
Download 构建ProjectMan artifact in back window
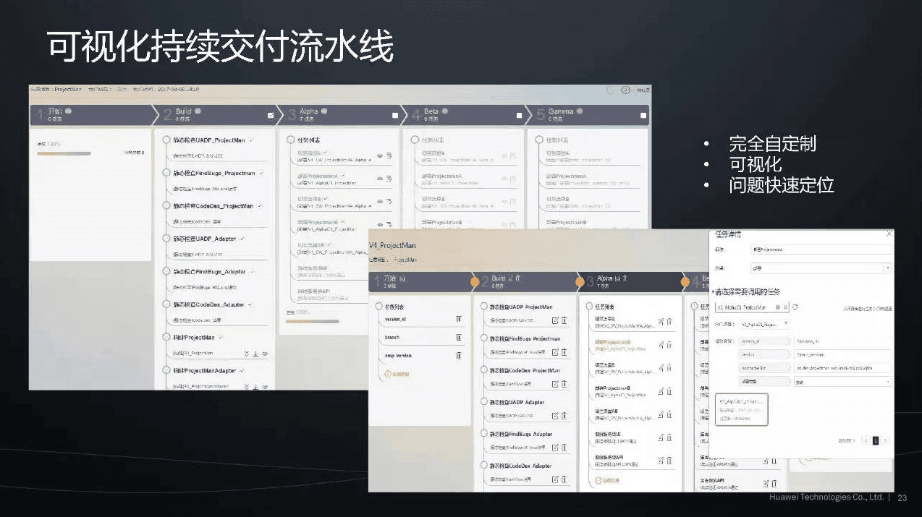[x=255, y=354]
